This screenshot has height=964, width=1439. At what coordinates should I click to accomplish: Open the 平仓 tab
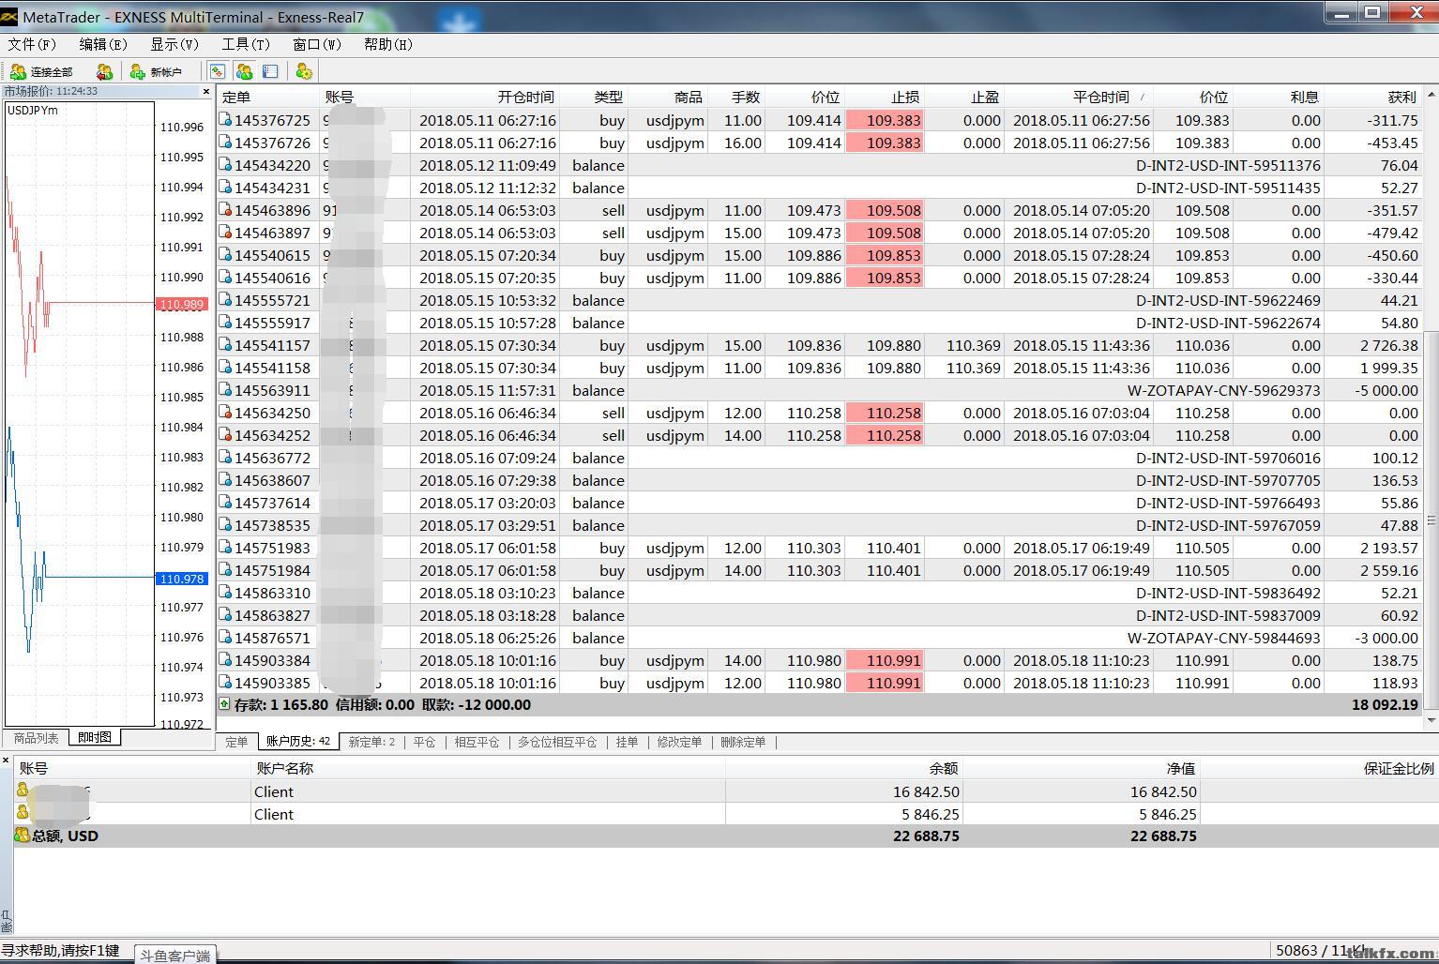point(424,742)
